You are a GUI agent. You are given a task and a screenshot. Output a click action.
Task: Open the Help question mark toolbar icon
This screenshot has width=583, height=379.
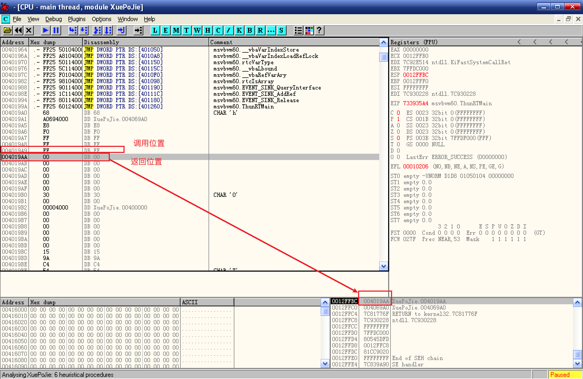(x=319, y=31)
